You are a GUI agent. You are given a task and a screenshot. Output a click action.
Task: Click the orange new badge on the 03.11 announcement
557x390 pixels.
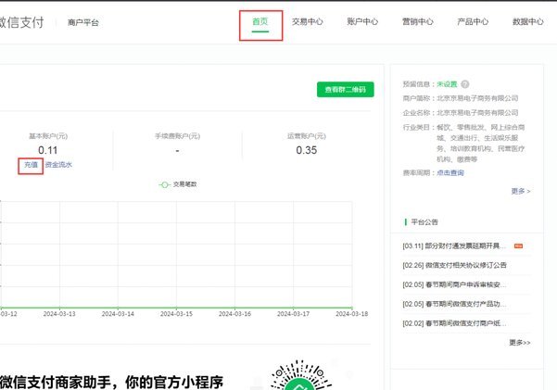[x=518, y=245]
